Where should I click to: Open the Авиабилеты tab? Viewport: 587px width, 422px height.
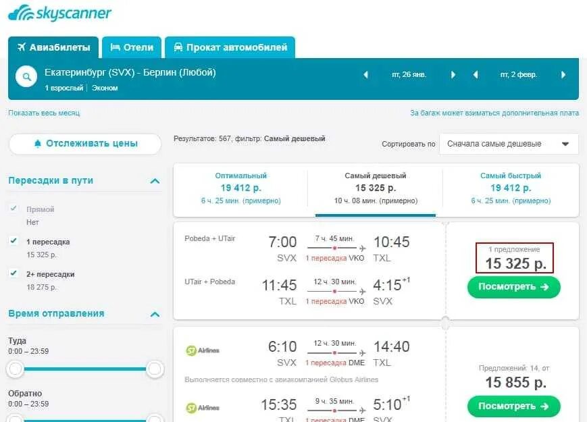coord(53,47)
